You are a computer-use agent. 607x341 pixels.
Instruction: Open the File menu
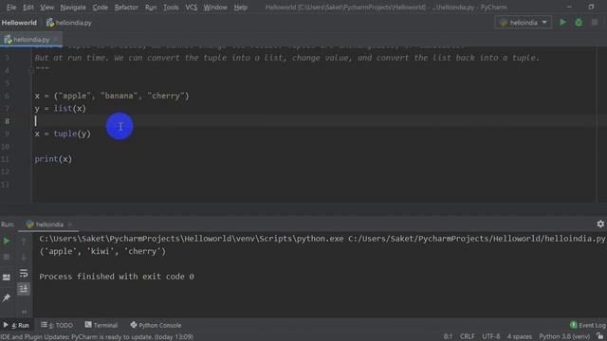click(11, 8)
